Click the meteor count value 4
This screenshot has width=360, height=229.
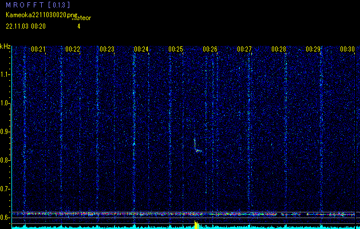[x=79, y=26]
